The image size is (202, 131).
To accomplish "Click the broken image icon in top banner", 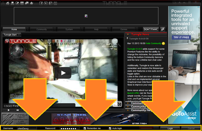I will (86, 16).
